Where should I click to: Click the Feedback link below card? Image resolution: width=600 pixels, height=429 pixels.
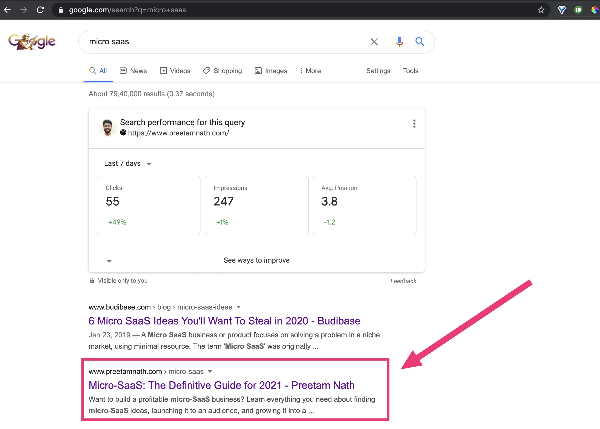[403, 281]
